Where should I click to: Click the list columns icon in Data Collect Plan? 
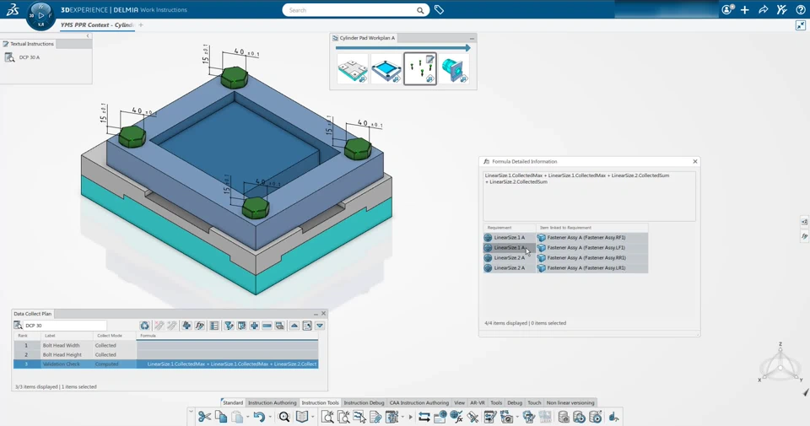click(x=213, y=326)
